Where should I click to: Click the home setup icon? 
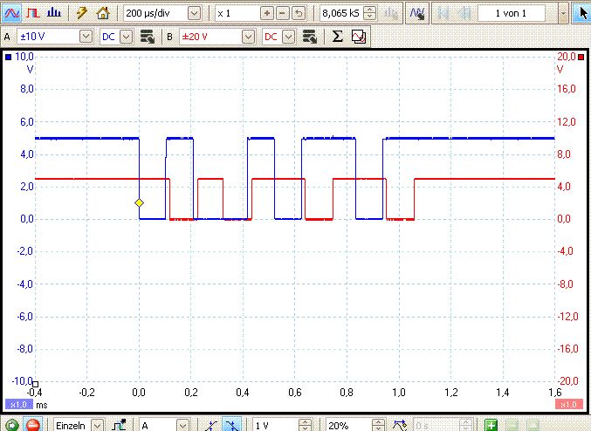pos(102,13)
